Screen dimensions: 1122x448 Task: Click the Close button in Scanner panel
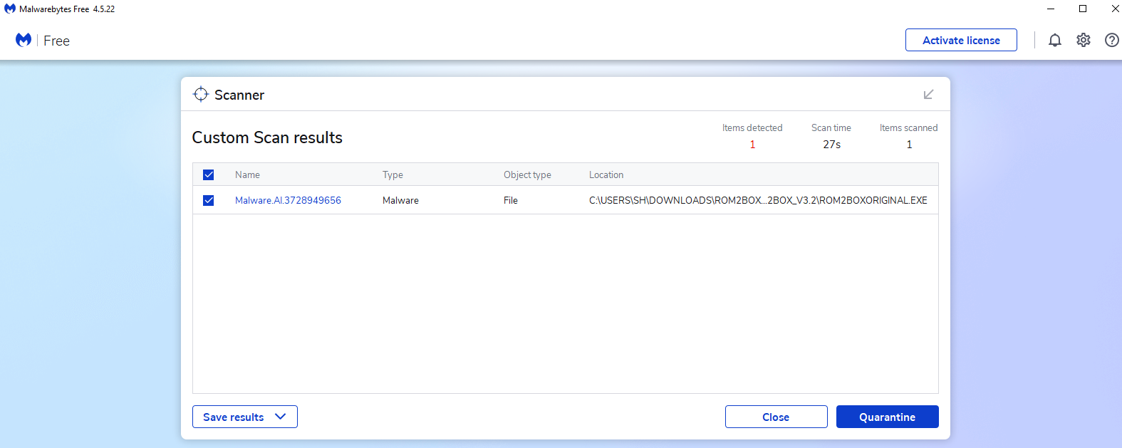coord(776,417)
